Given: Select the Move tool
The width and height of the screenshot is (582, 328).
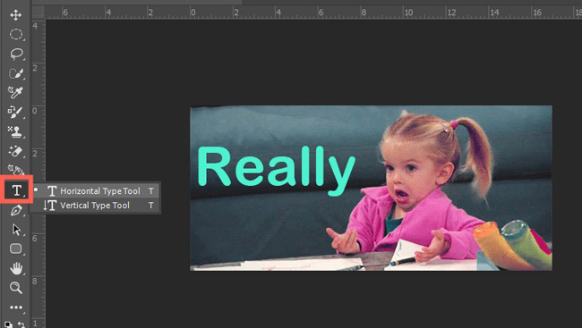Looking at the screenshot, I should 15,15.
